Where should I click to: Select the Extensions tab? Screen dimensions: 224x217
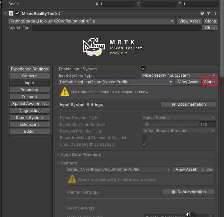pyautogui.click(x=29, y=125)
